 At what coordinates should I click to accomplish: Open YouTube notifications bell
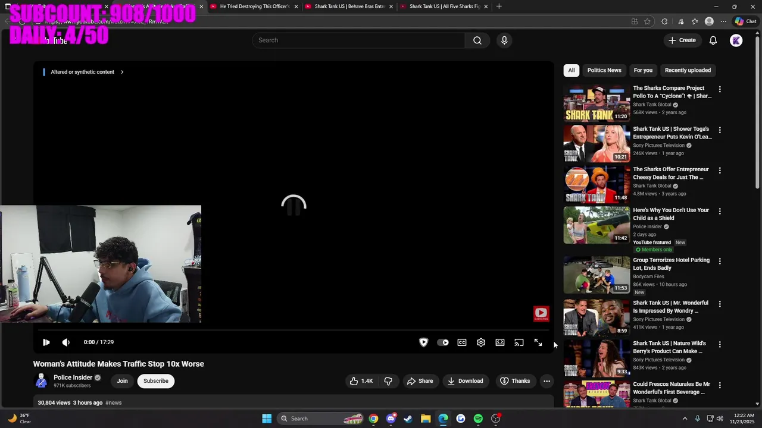[x=713, y=40]
